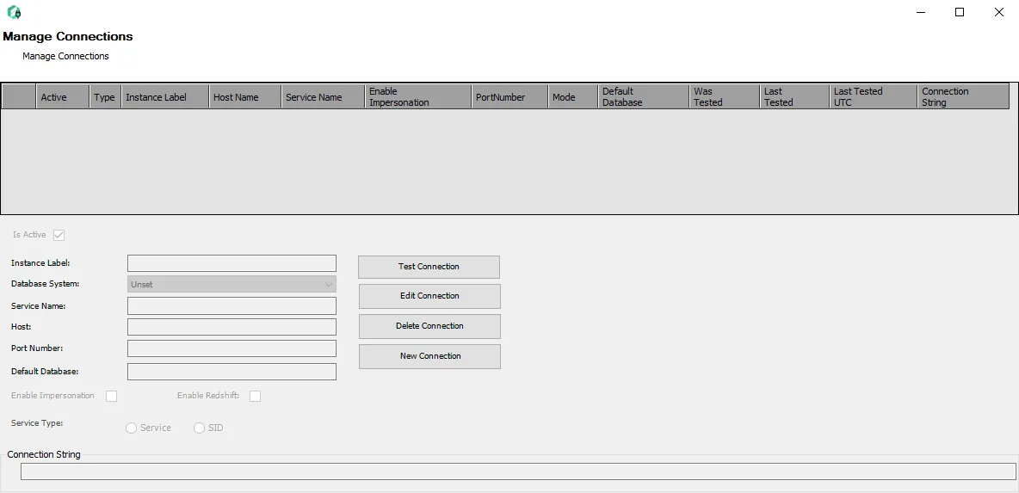The height and width of the screenshot is (493, 1019).
Task: Click Edit Connection
Action: (429, 296)
